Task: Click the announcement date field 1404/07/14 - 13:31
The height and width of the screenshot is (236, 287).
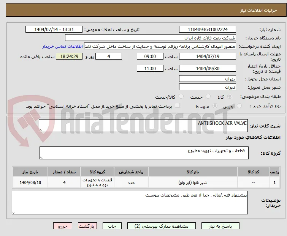Action: 54,30
